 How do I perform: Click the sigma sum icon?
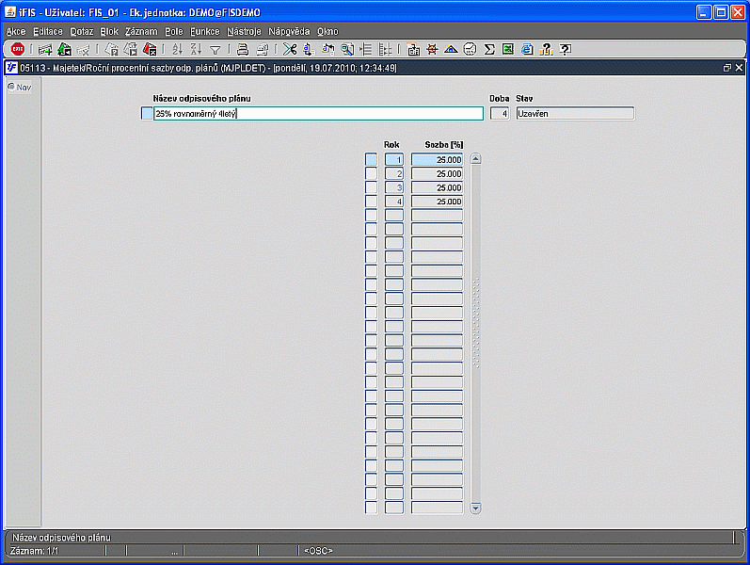[x=489, y=49]
